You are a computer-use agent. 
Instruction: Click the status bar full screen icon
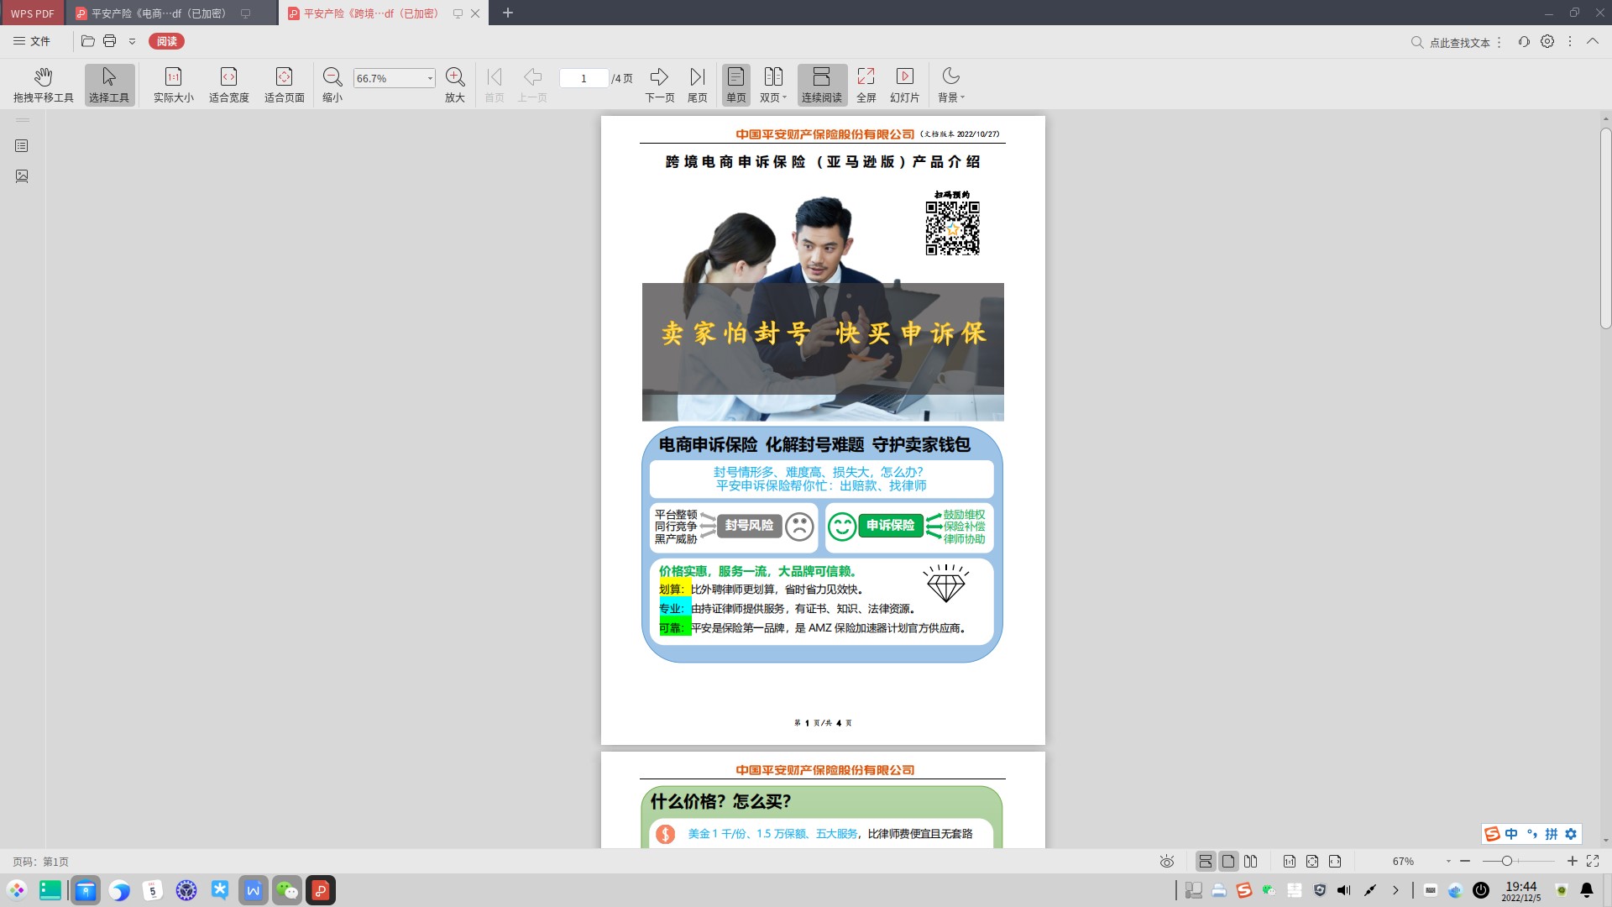(1593, 862)
